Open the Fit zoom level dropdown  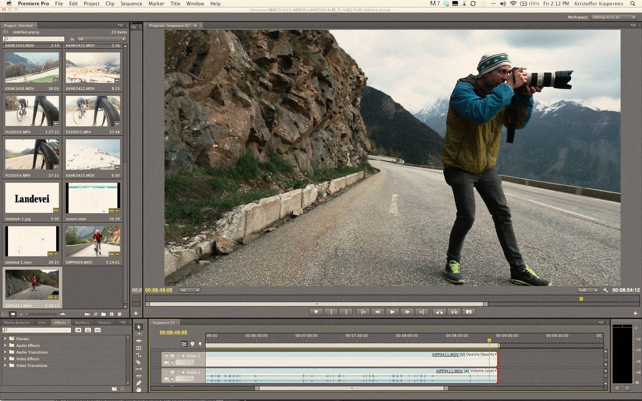(190, 290)
